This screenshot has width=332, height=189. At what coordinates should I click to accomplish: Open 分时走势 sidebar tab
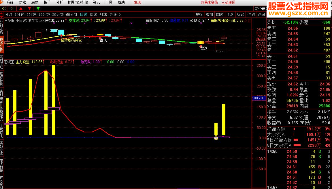pos(2,27)
